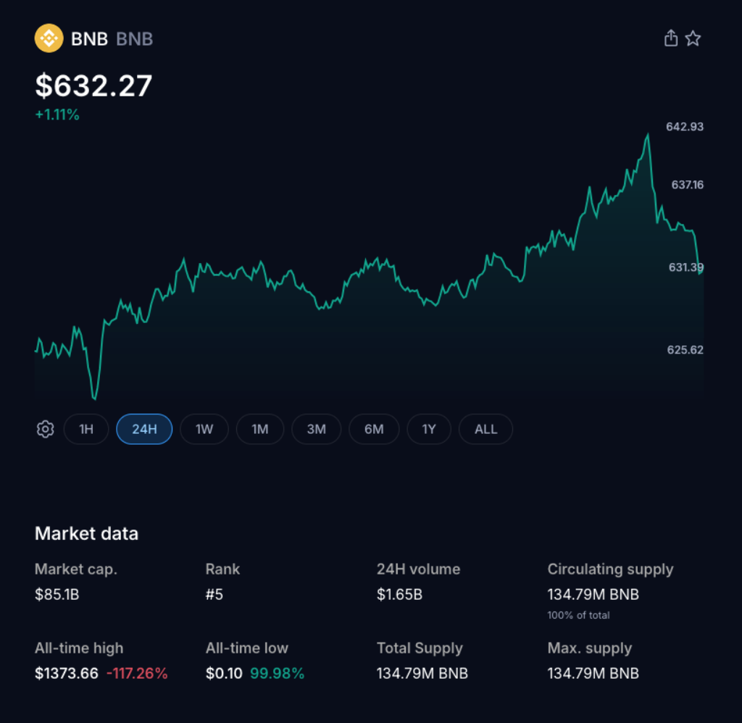Open the 1M chart range
This screenshot has width=742, height=723.
pyautogui.click(x=260, y=429)
